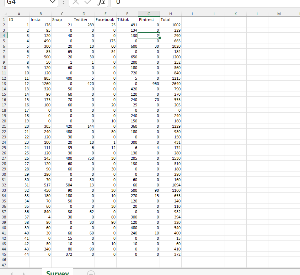
Task: Click the Facebook cell showing 175
Action: point(106,41)
